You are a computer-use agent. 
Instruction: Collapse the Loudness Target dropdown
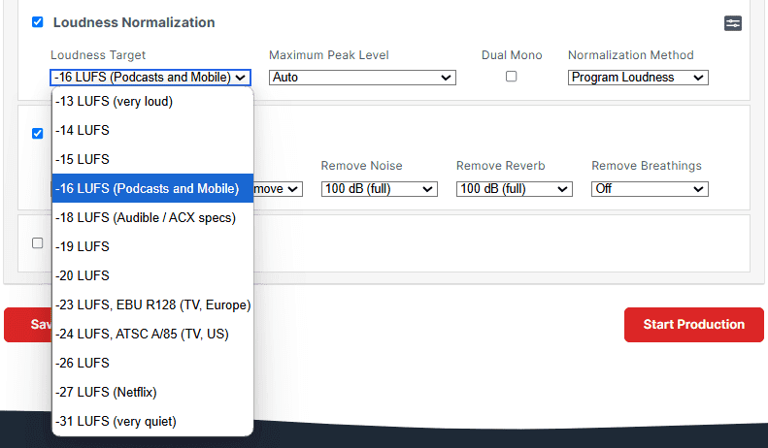point(150,78)
